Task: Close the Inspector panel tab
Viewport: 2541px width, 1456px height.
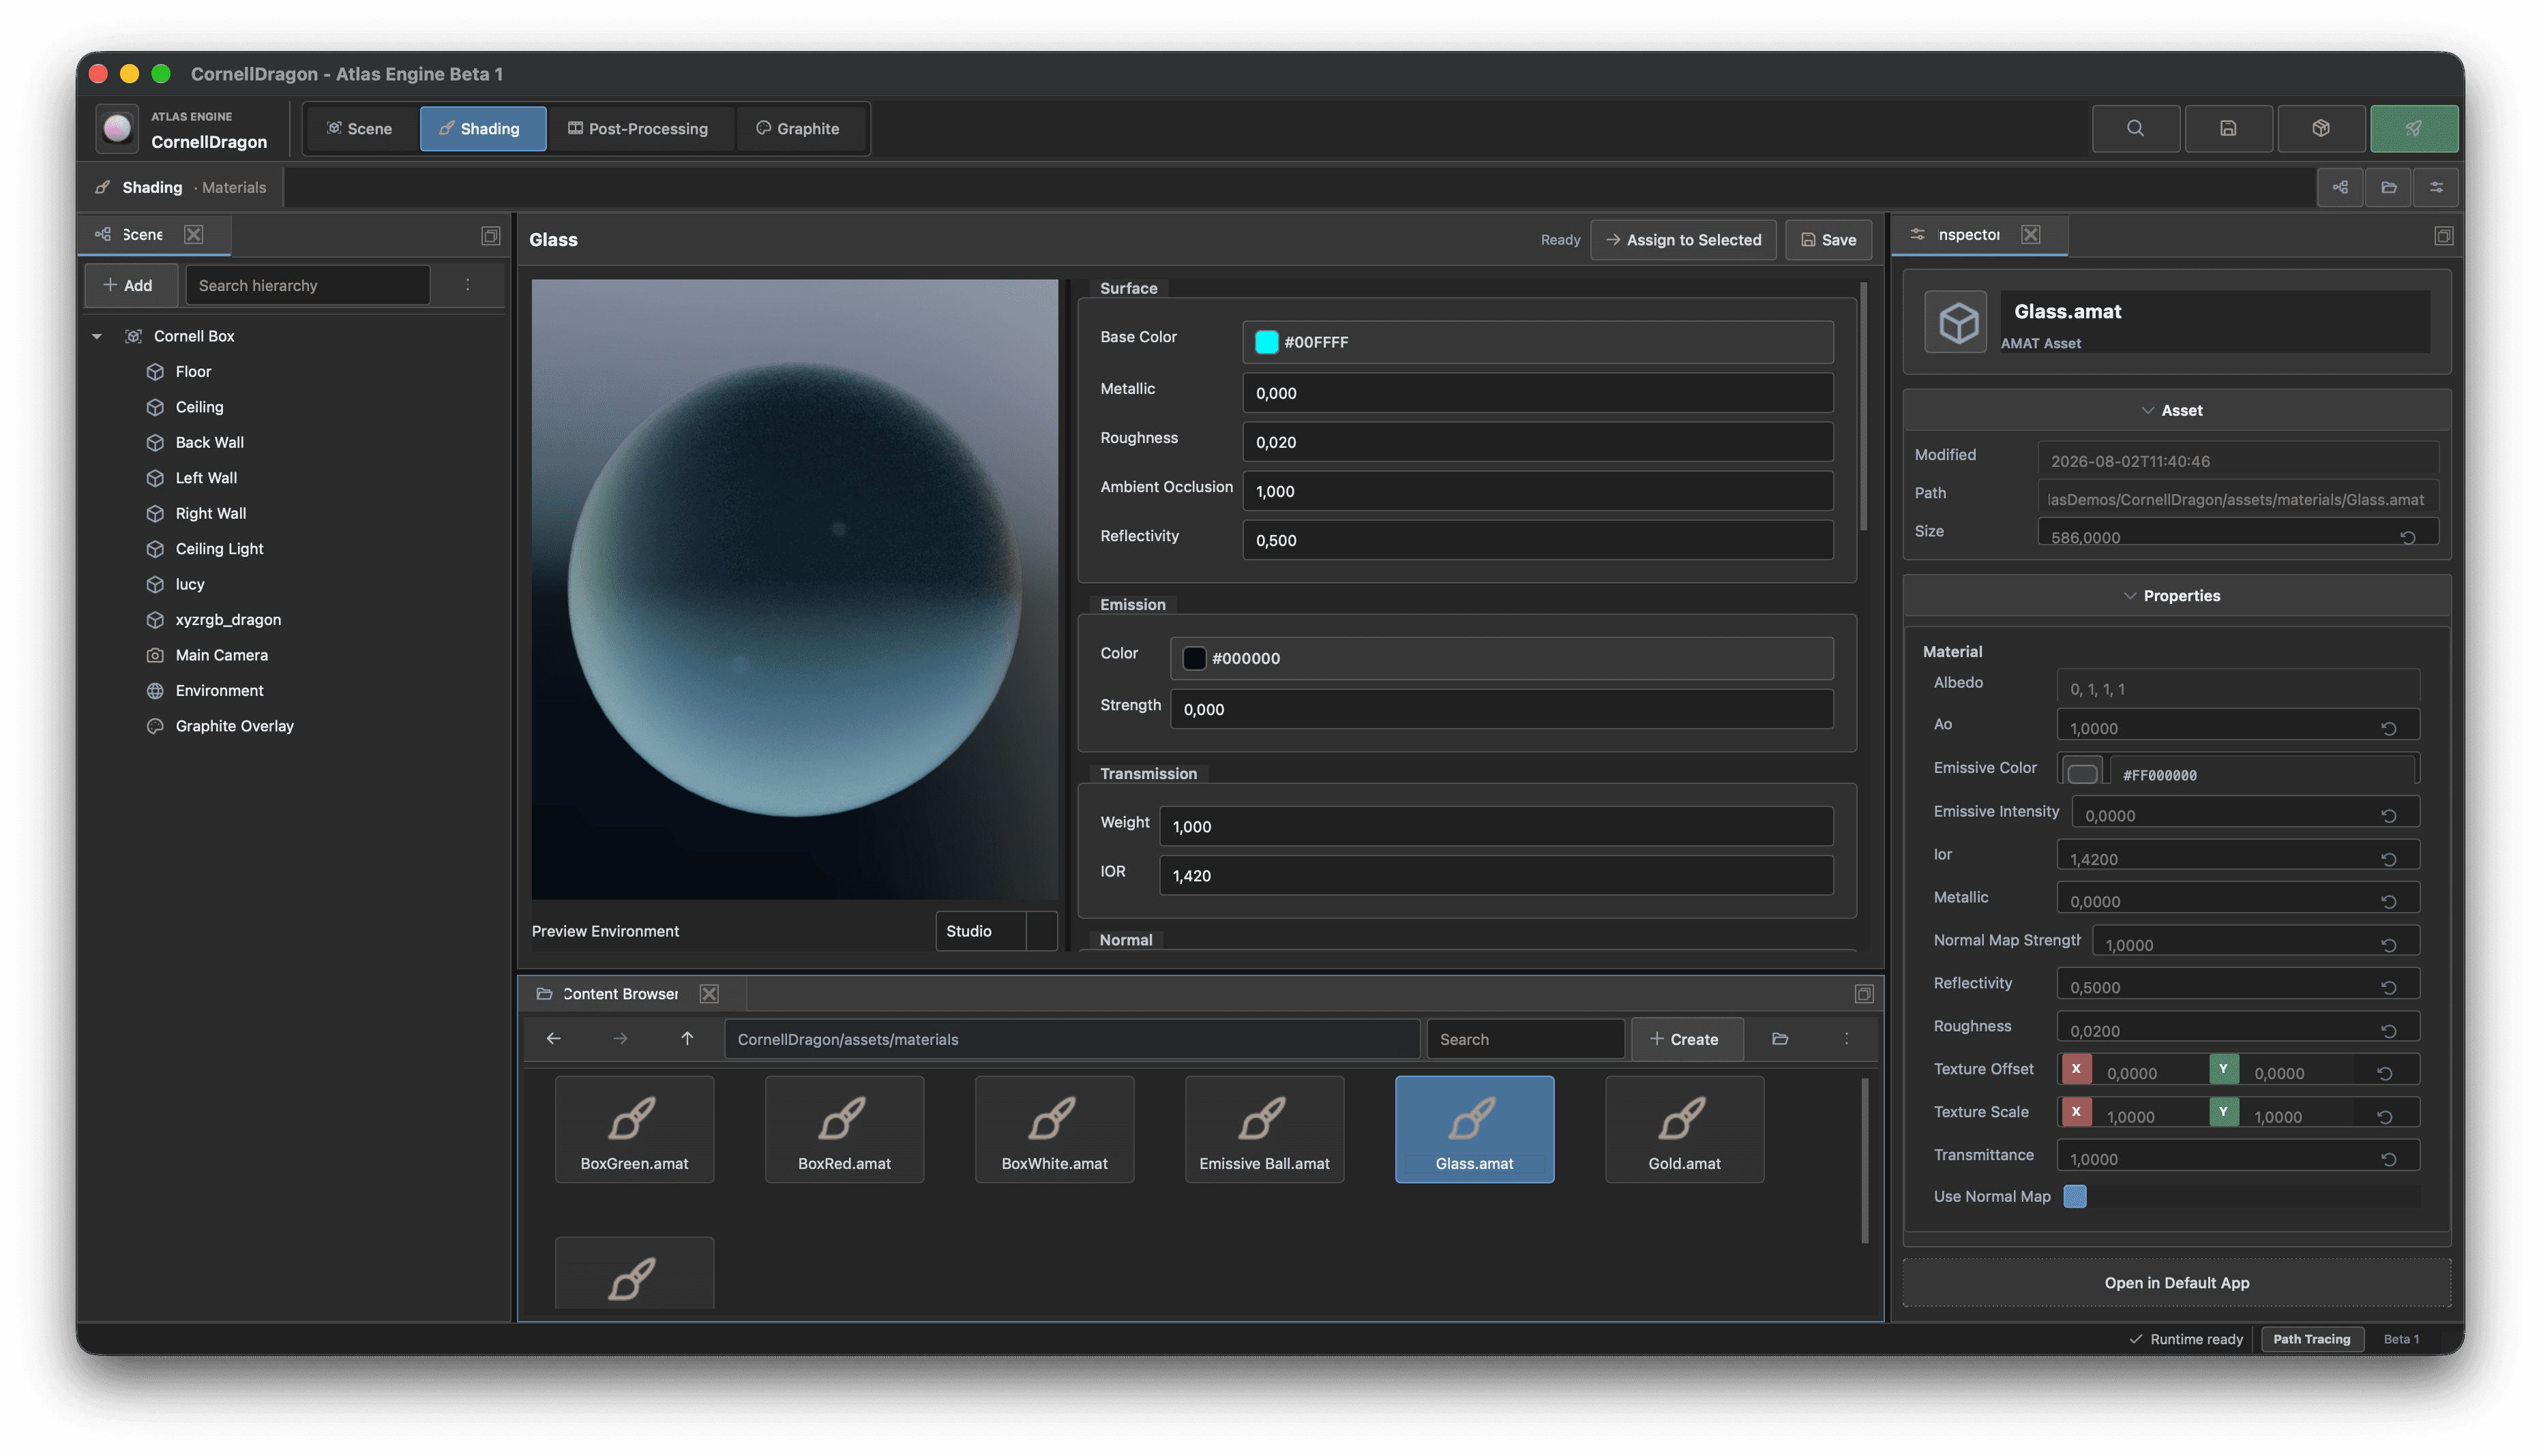Action: (x=2031, y=234)
